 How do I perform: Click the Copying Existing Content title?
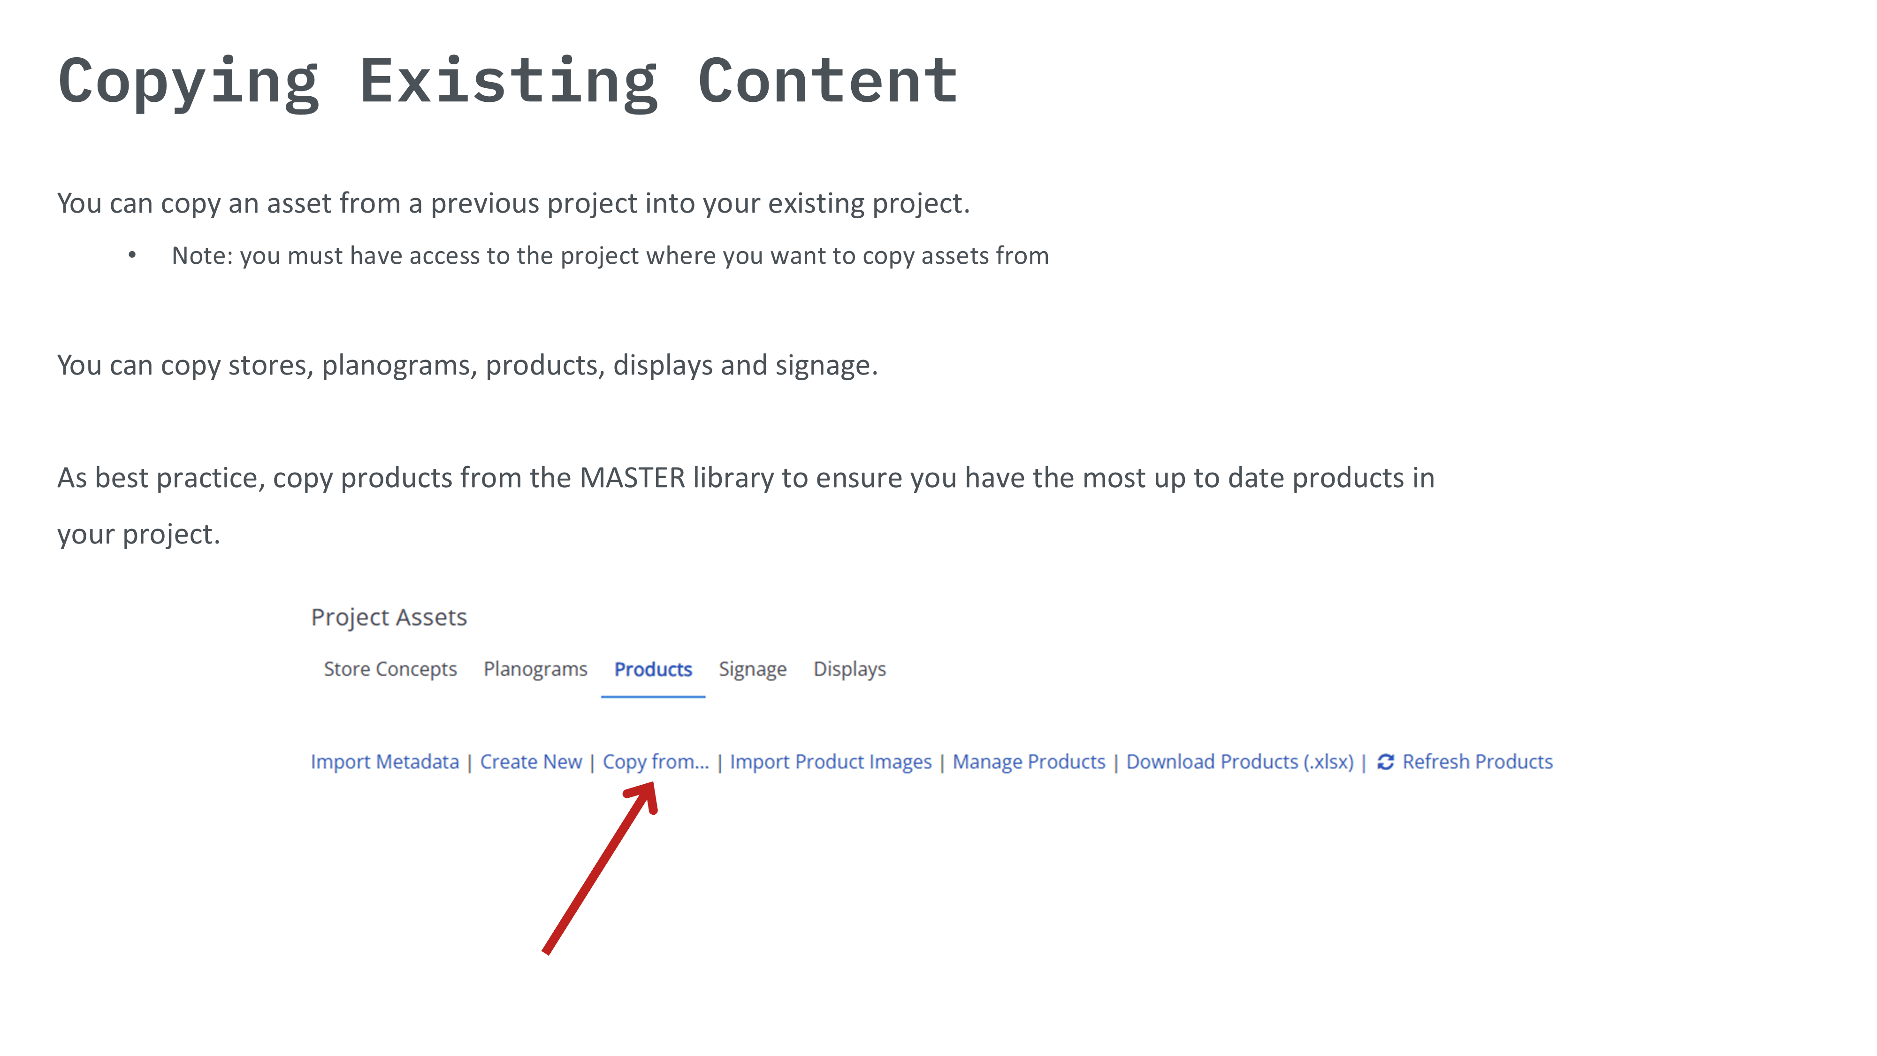click(x=508, y=81)
